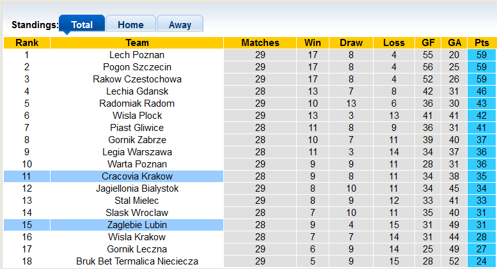Open Pogon Szczecin team link

point(137,67)
